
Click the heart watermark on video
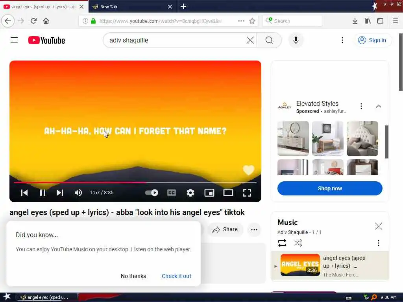pyautogui.click(x=249, y=170)
